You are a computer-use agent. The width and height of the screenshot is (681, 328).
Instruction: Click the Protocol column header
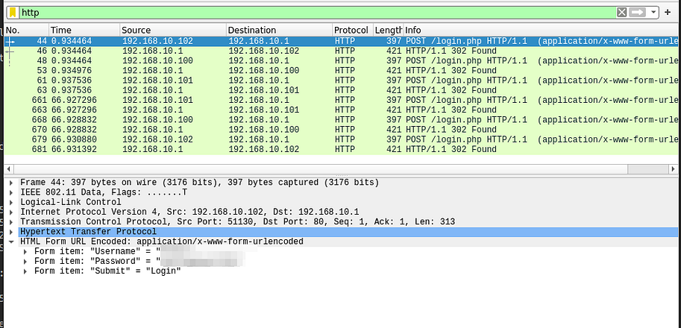[351, 30]
